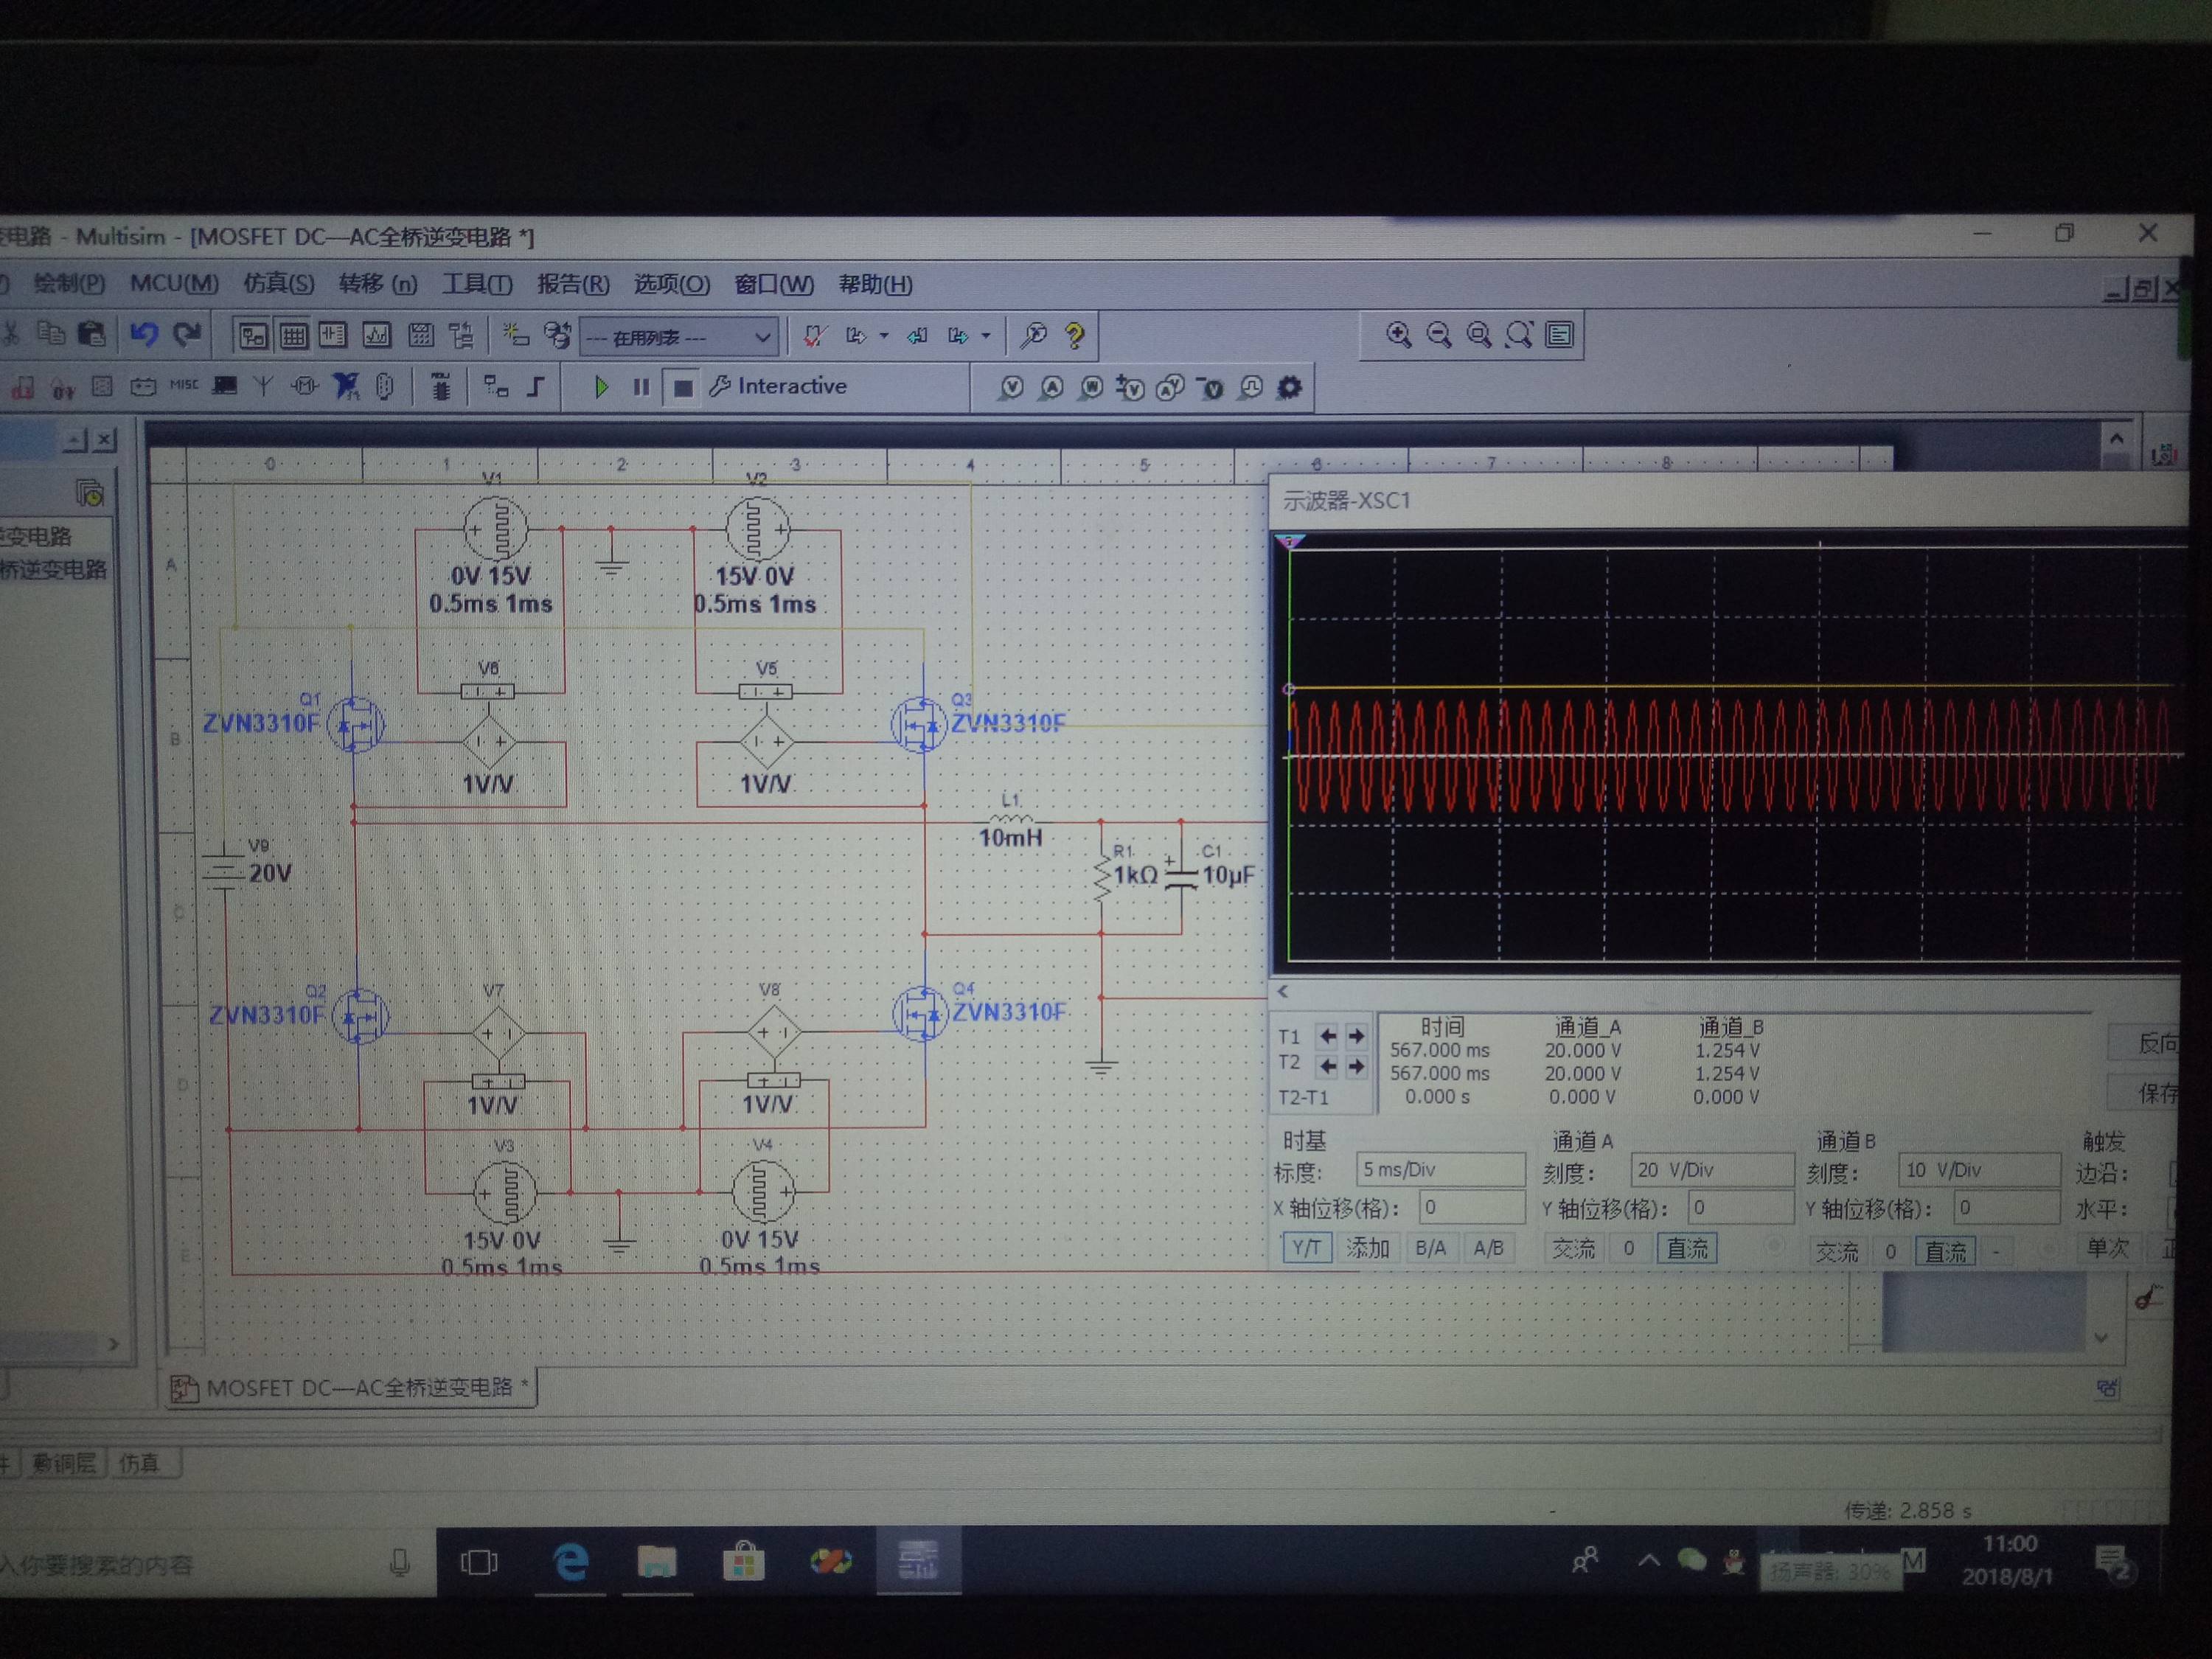Toggle Channel A AC (交流) coupling
The height and width of the screenshot is (1659, 2212).
(1573, 1248)
